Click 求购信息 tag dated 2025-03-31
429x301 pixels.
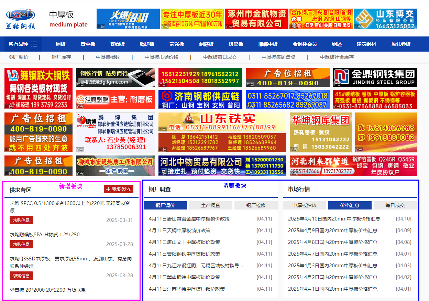(21, 220)
